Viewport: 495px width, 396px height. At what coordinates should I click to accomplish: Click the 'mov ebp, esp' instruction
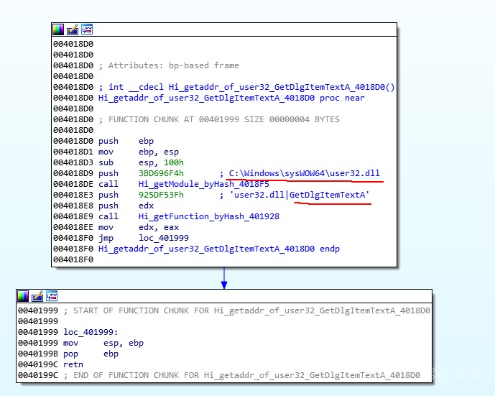click(139, 152)
